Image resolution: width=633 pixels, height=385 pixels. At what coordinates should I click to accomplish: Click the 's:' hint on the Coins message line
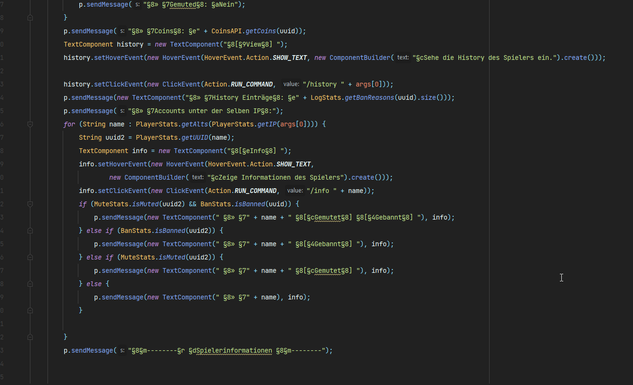click(x=122, y=31)
